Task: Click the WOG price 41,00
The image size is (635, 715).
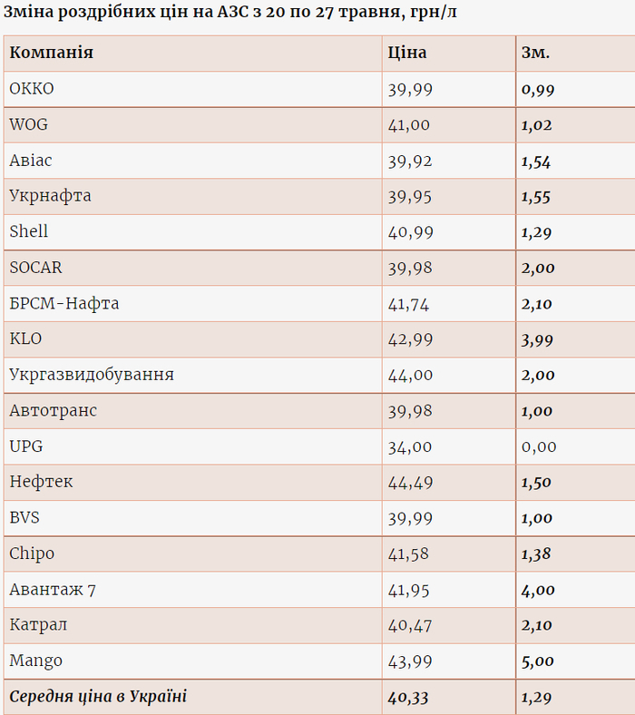Action: click(x=409, y=125)
